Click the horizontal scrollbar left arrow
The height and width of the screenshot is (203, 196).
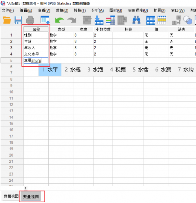(x=25, y=188)
